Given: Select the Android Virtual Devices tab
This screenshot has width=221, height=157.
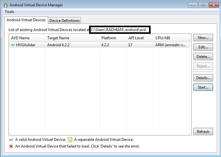Looking at the screenshot, I should [26, 20].
